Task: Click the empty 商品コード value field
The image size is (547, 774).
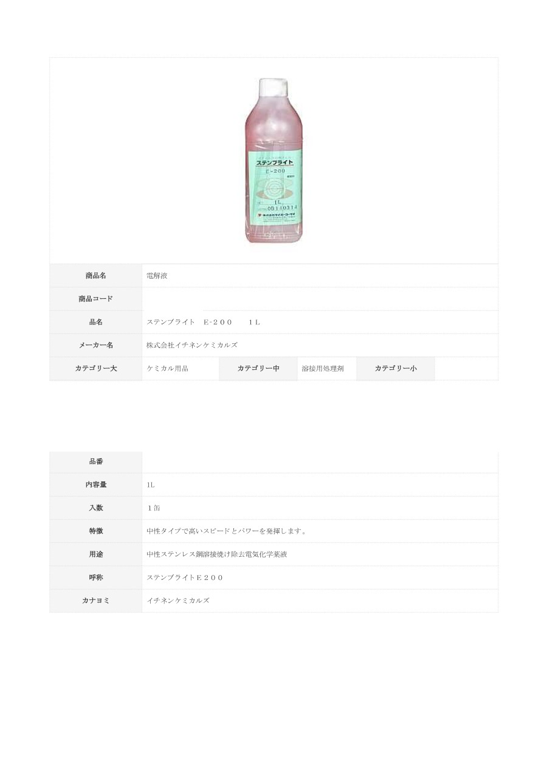Action: (320, 299)
